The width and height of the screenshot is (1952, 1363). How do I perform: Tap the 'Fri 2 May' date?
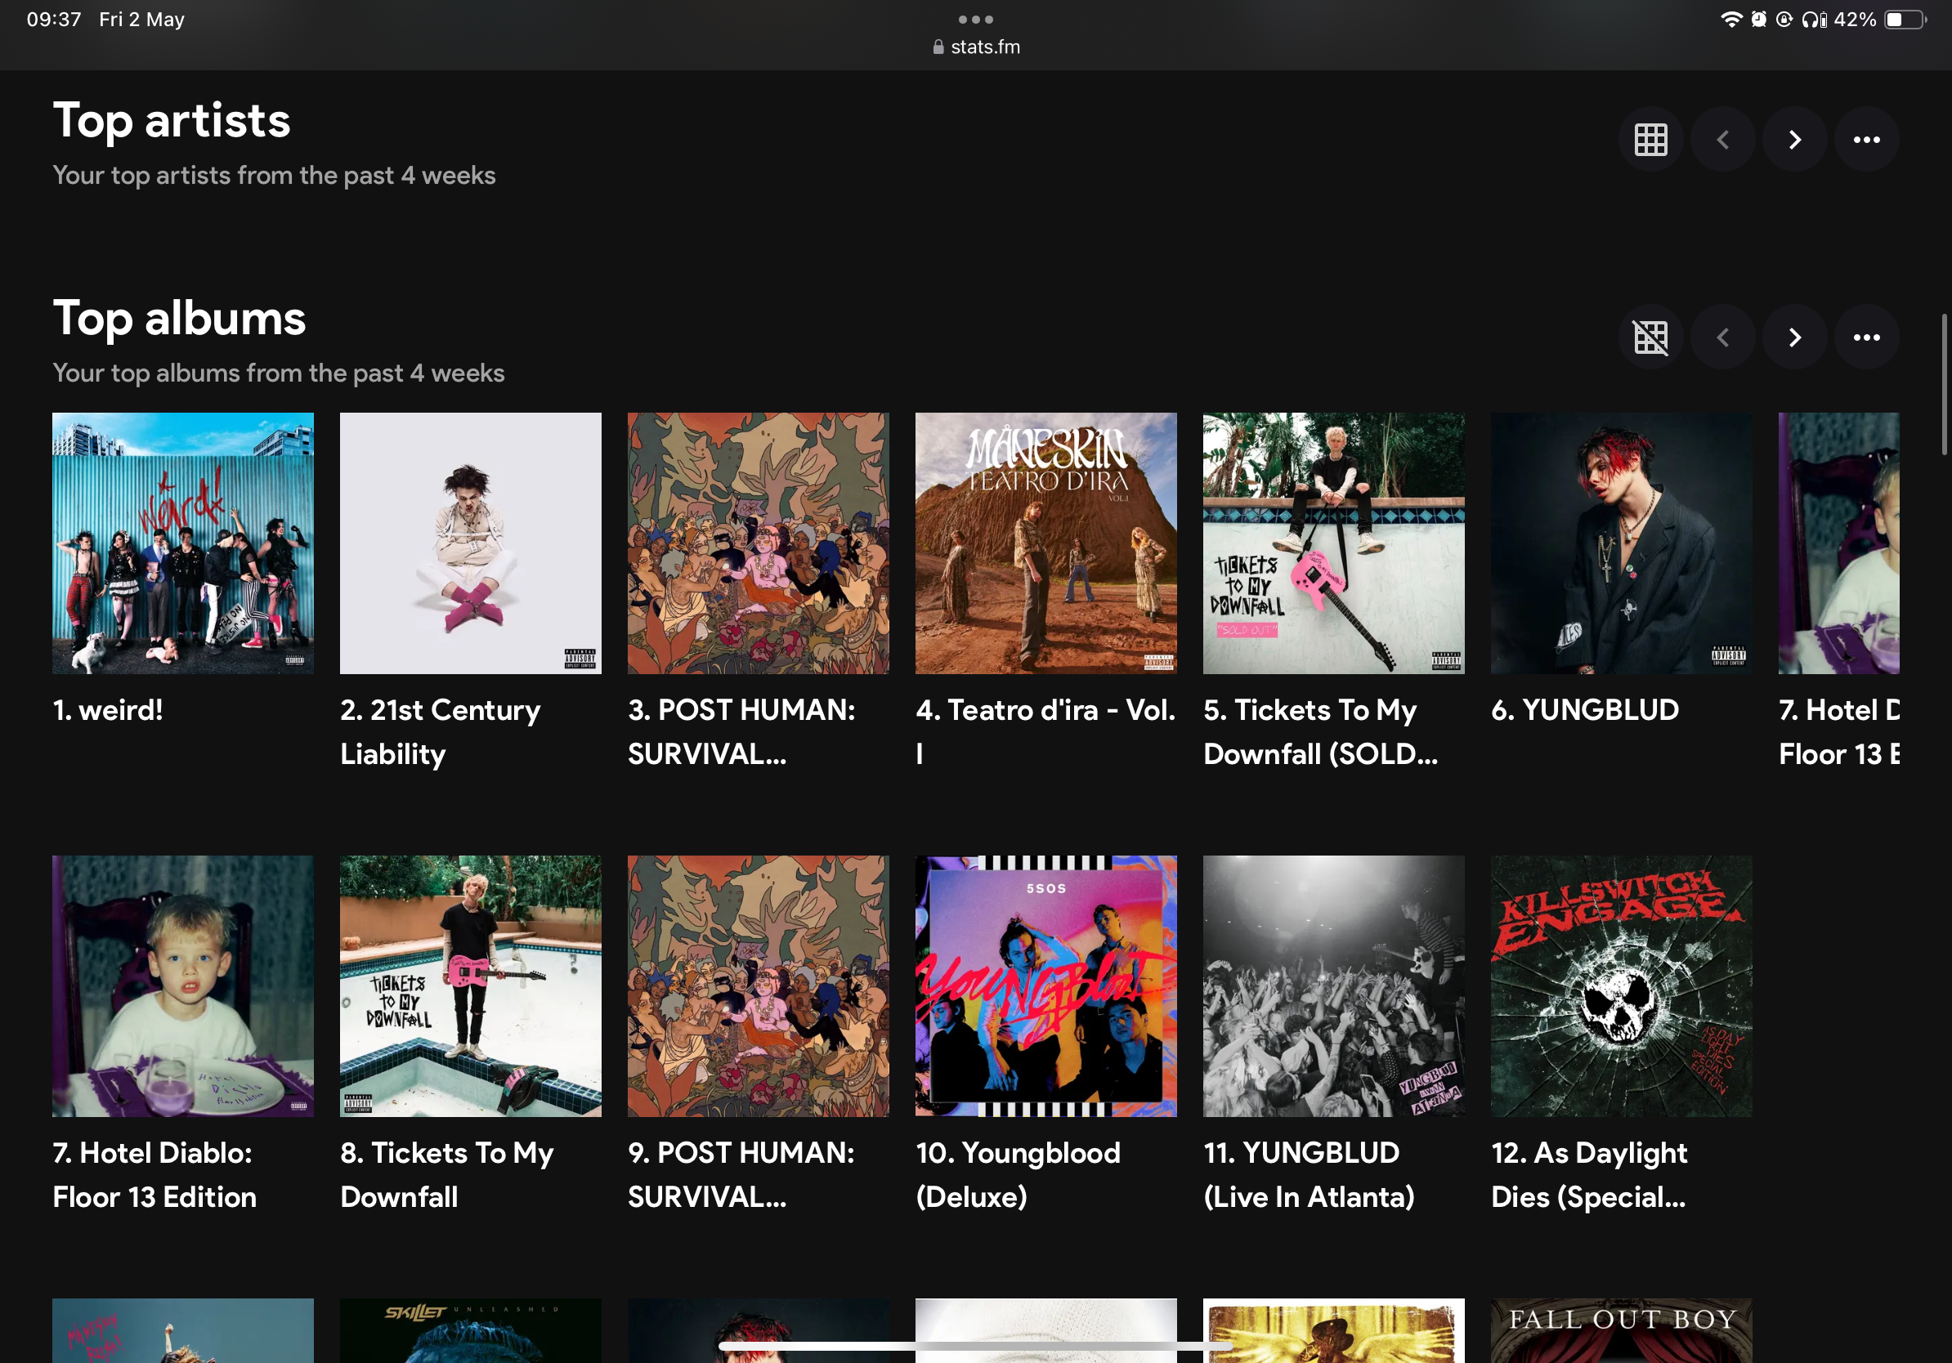coord(141,19)
